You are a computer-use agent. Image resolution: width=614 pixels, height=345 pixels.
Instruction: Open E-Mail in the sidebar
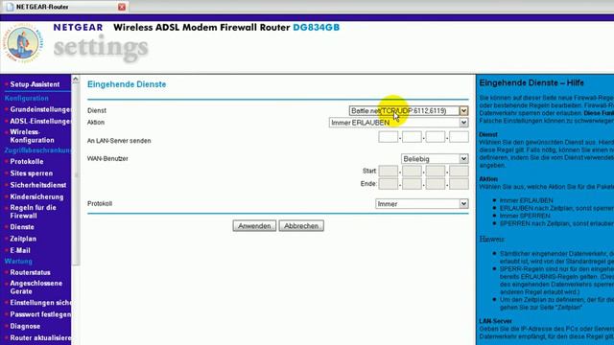coord(20,250)
